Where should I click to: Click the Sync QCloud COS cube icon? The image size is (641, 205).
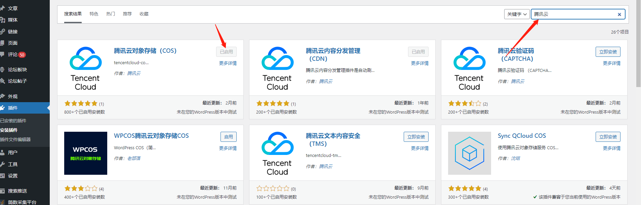coord(470,153)
